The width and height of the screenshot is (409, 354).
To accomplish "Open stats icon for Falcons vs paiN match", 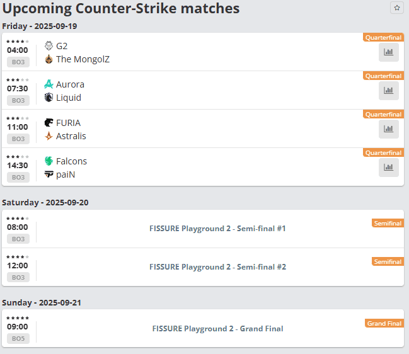I will click(x=388, y=168).
